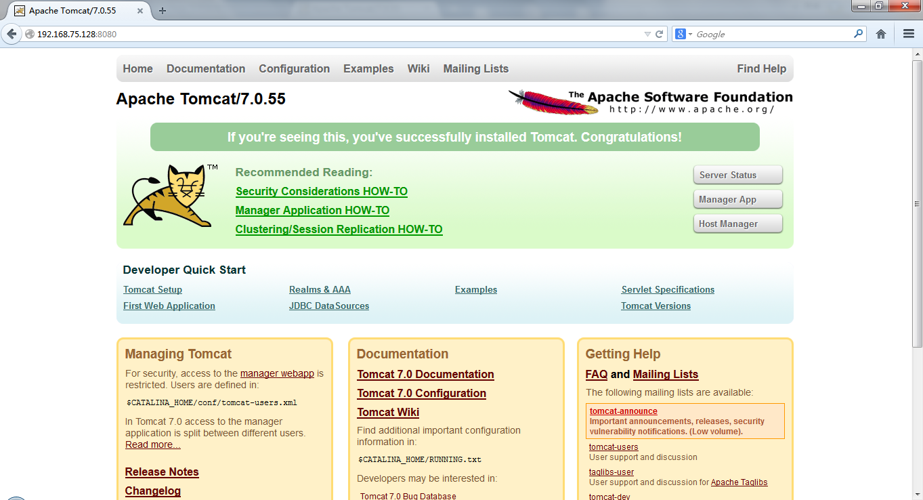This screenshot has height=500, width=923.
Task: Click the Tomcat cat logo image
Action: point(171,196)
